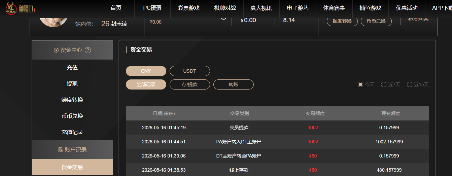Click the ledger icon beside 账户记录

click(x=61, y=150)
